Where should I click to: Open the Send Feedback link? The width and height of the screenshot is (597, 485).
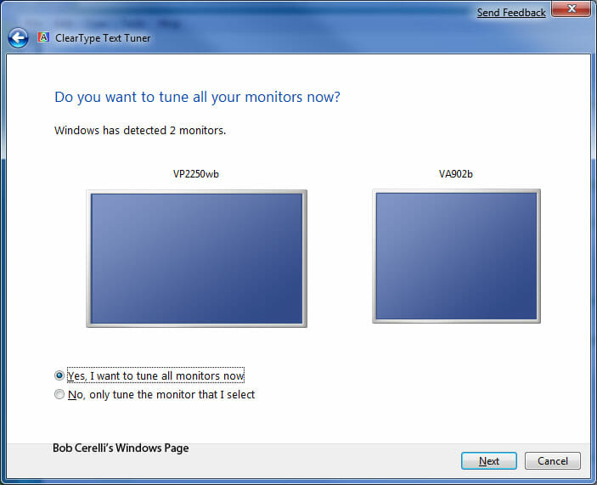[511, 13]
